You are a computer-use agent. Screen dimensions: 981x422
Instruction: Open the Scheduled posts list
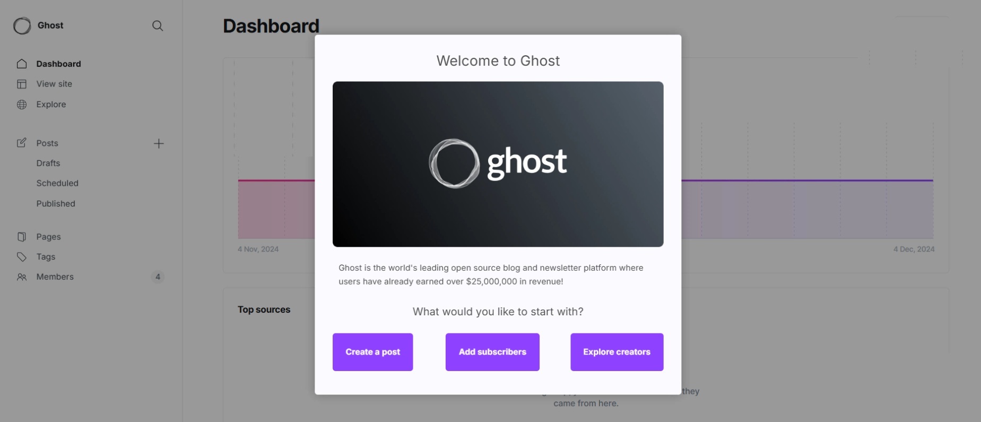click(57, 183)
